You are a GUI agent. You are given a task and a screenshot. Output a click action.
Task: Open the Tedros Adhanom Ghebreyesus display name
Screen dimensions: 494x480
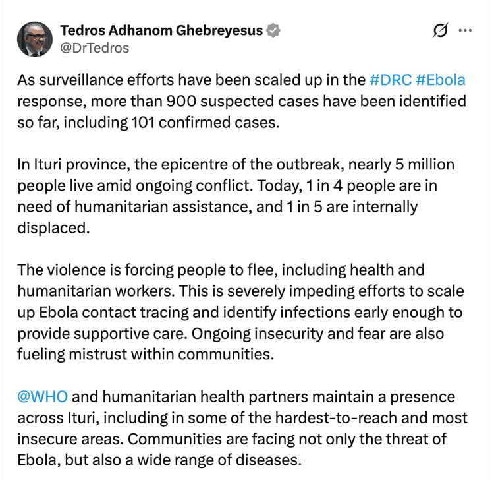click(161, 30)
